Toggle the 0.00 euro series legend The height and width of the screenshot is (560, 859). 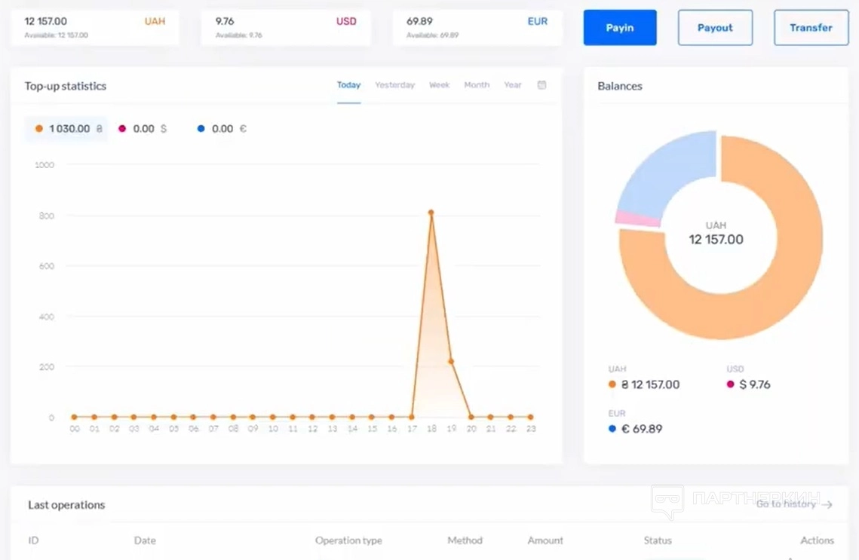point(221,129)
